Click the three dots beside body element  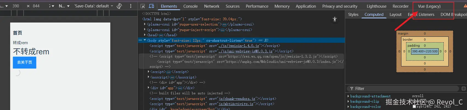(140, 40)
